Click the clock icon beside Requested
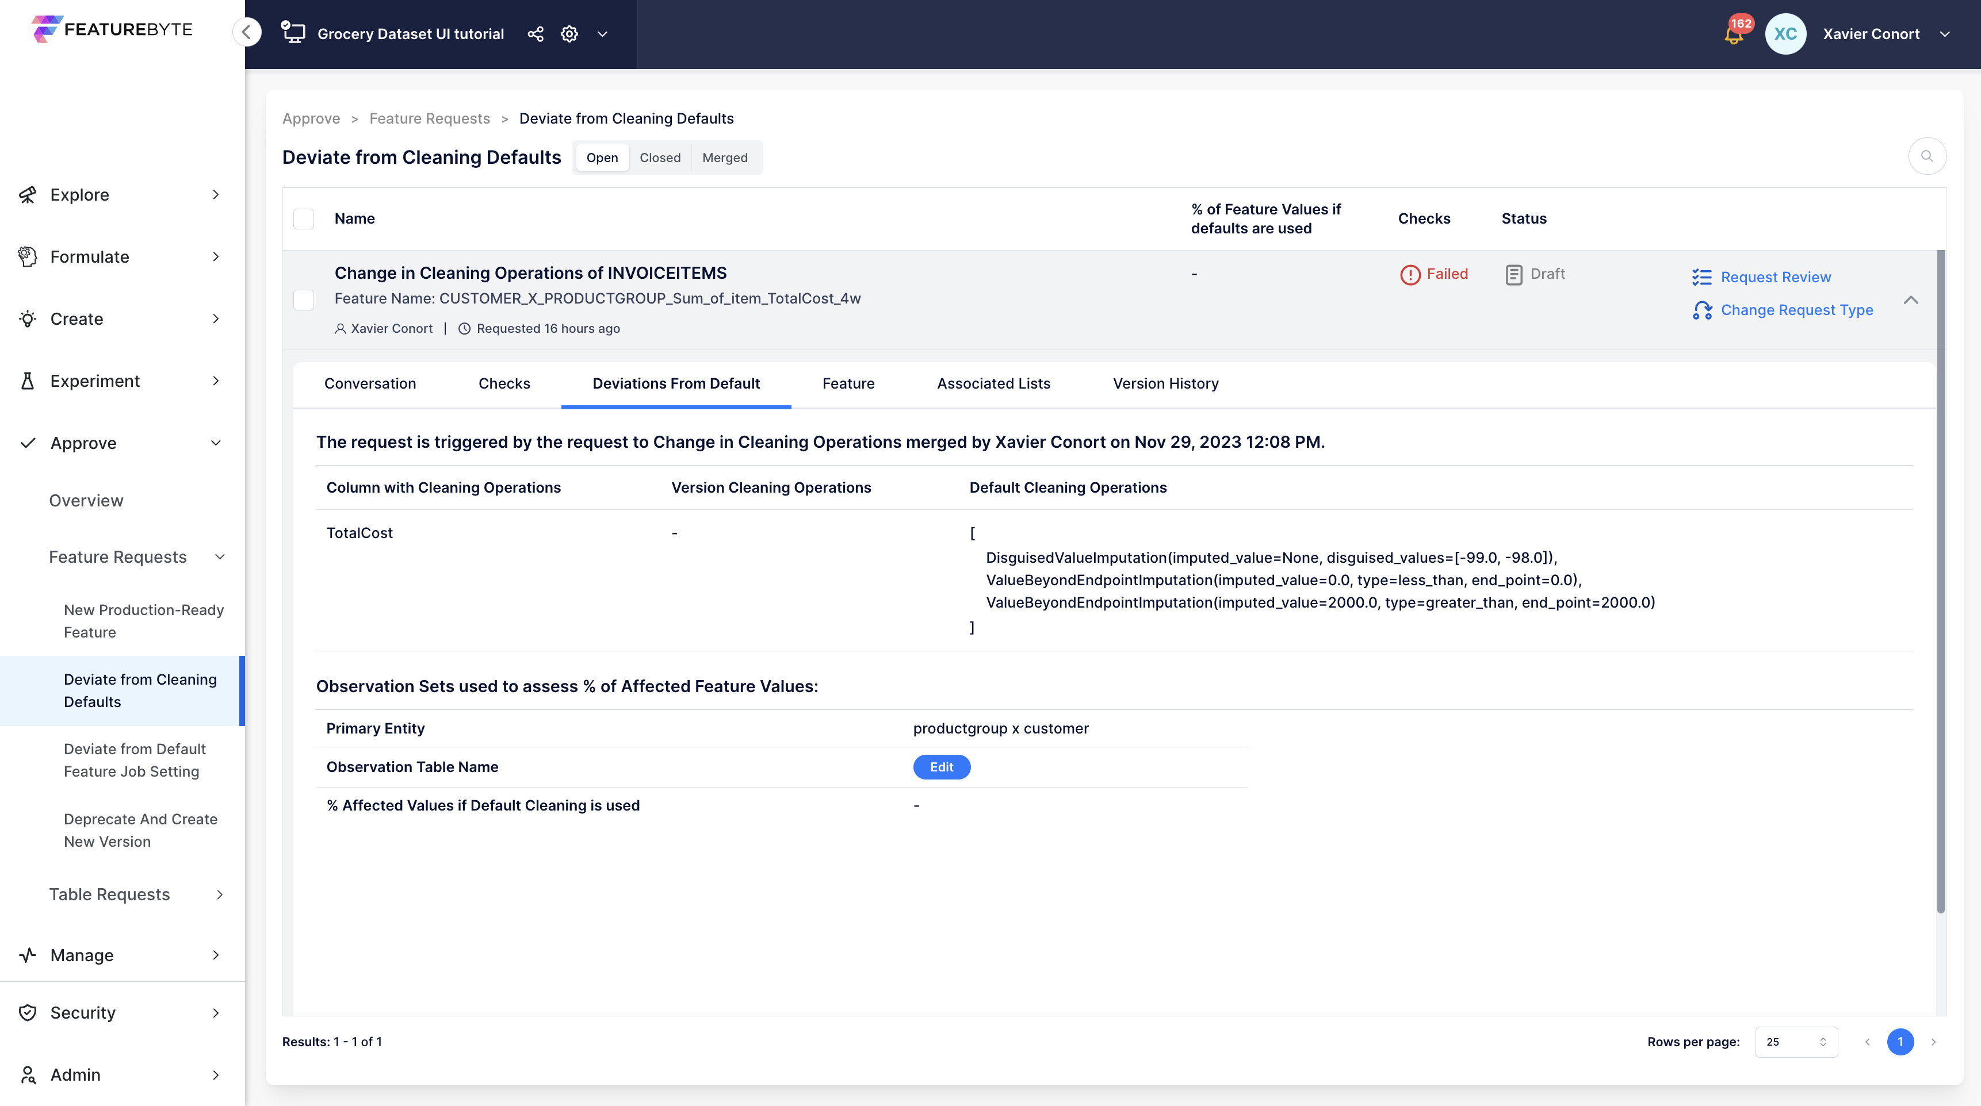The image size is (1981, 1106). coord(465,329)
